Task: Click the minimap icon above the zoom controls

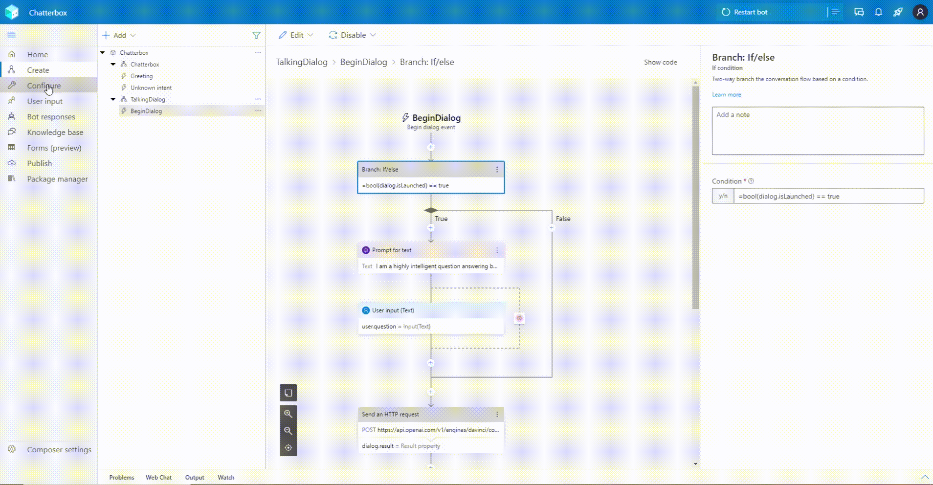Action: point(289,393)
